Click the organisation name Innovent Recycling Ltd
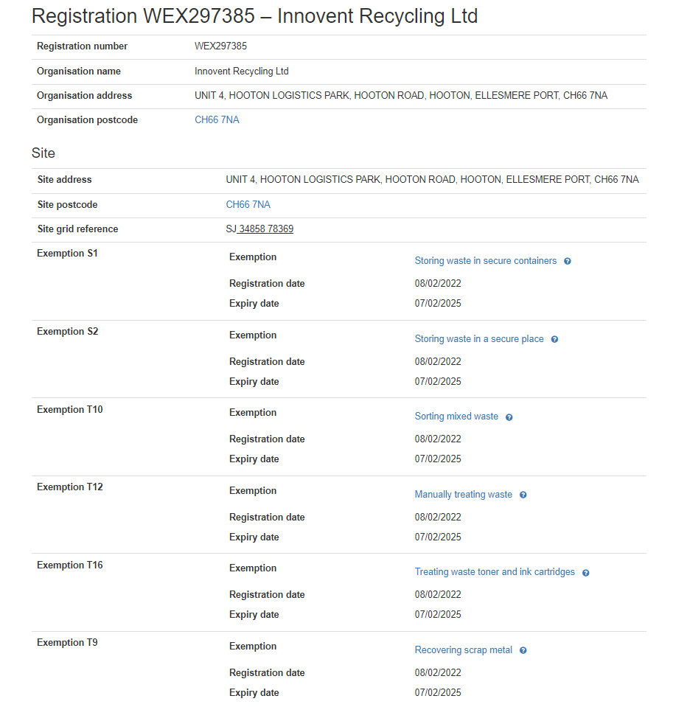Image resolution: width=676 pixels, height=707 pixels. tap(241, 72)
